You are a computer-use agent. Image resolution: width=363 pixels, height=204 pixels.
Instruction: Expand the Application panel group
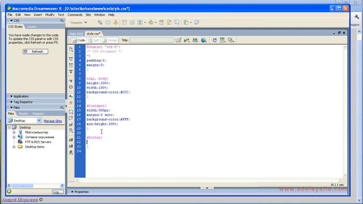click(x=11, y=96)
